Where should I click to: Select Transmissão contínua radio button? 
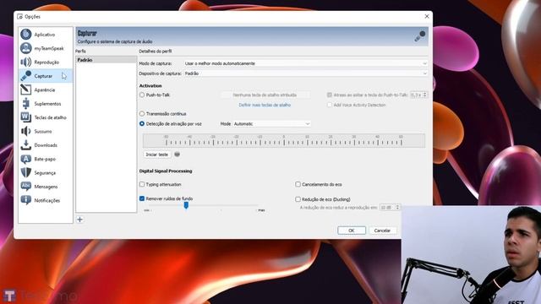(x=142, y=114)
